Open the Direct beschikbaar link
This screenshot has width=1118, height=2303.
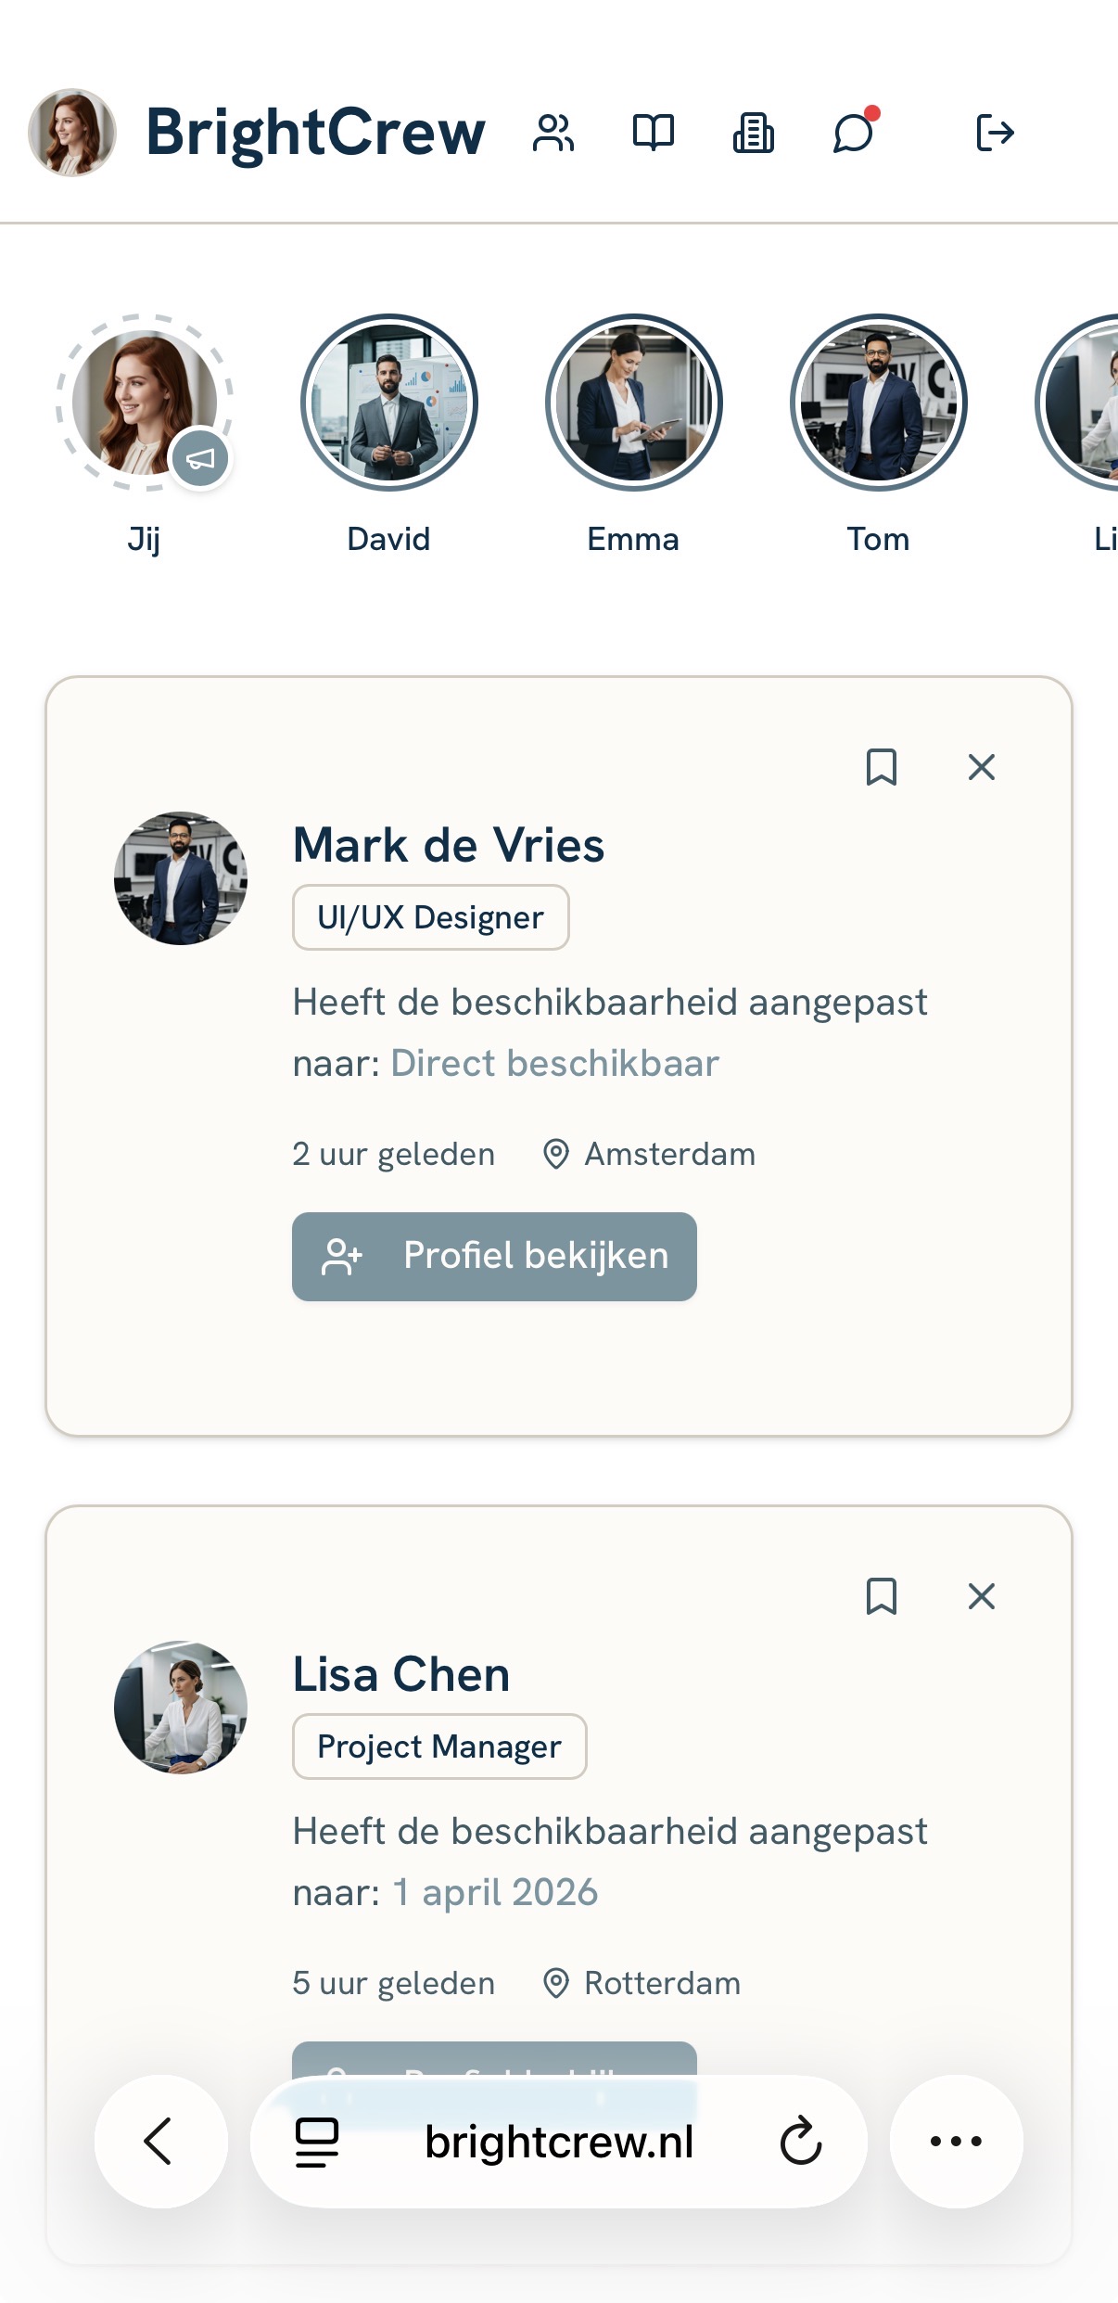[x=554, y=1063]
